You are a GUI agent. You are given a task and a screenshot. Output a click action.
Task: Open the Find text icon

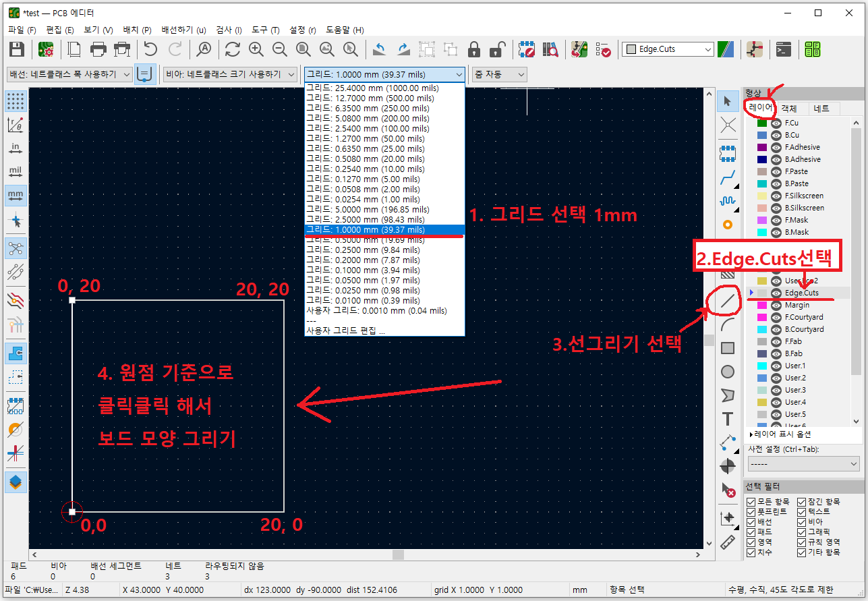coord(204,49)
